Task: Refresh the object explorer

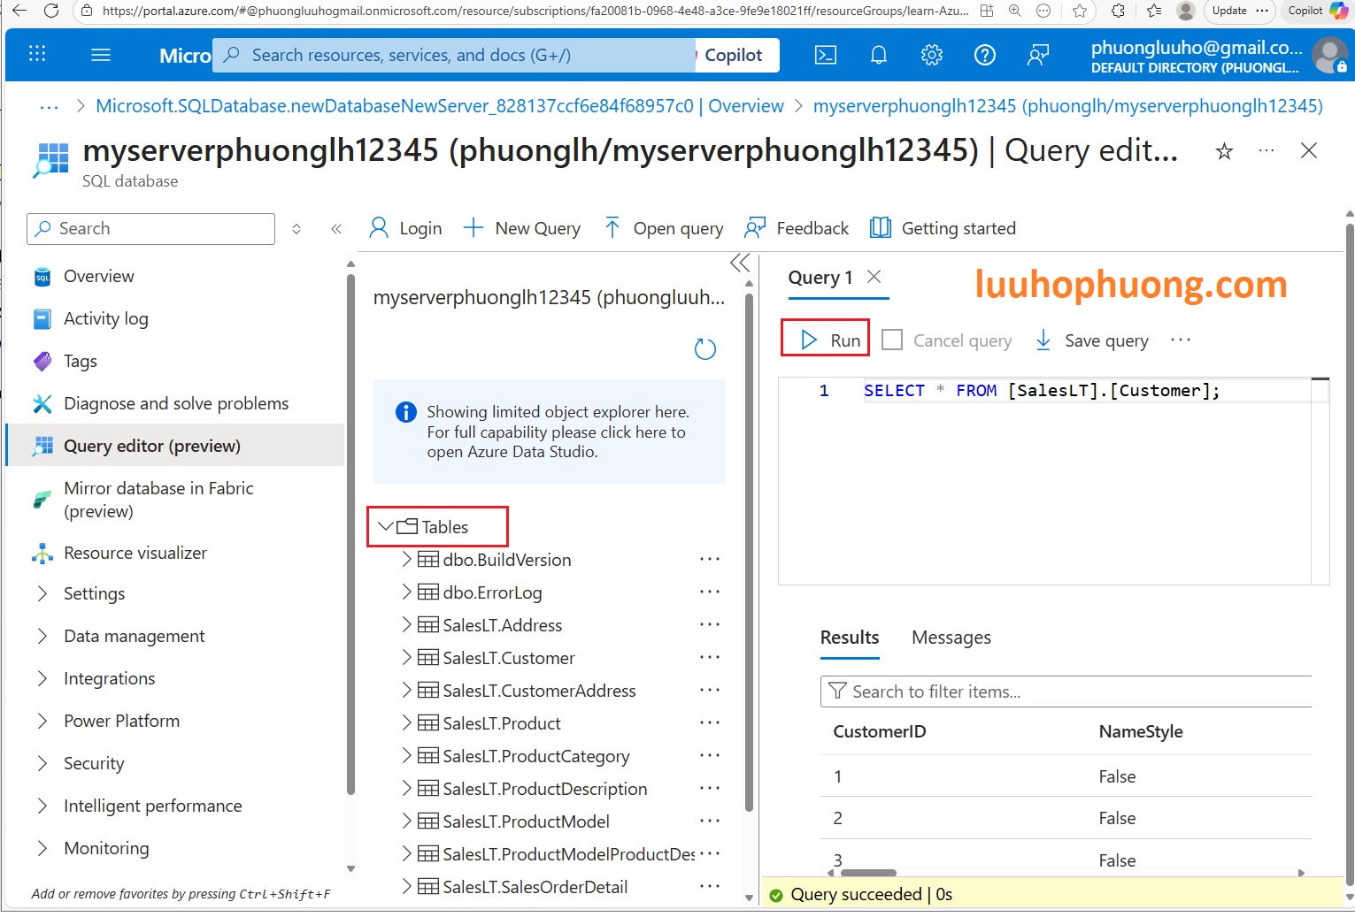Action: pos(704,349)
